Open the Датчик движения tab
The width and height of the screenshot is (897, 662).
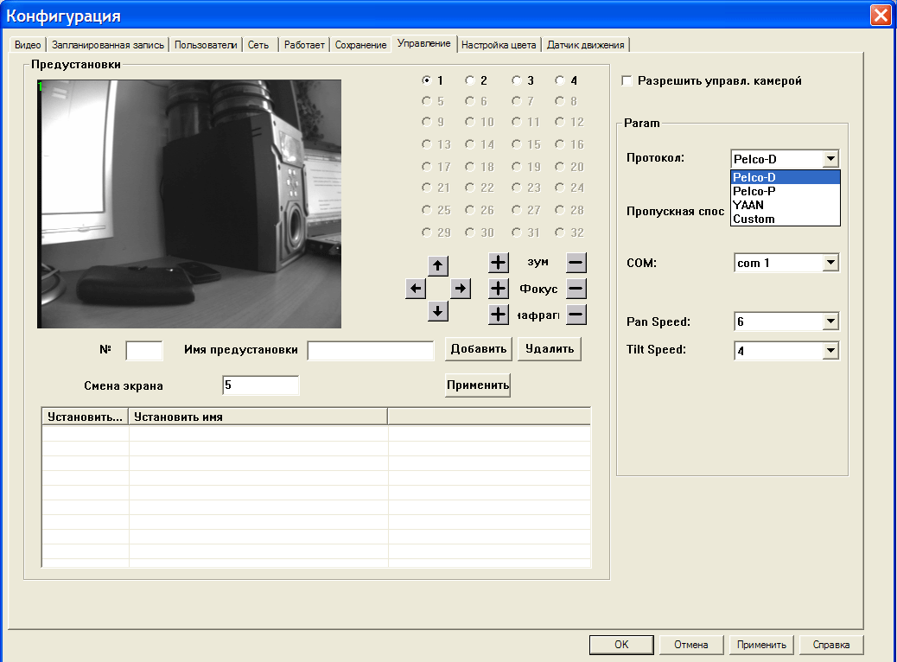tap(585, 45)
